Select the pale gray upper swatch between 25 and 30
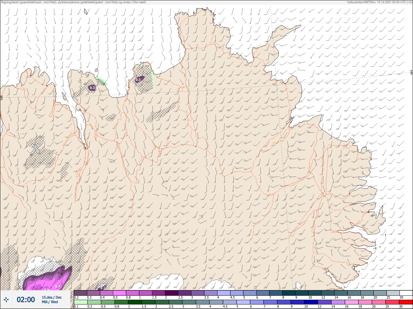 [x=393, y=293]
